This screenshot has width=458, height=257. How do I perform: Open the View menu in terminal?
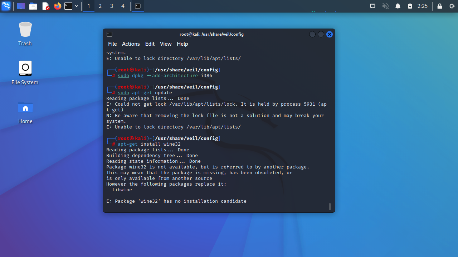[x=166, y=44]
